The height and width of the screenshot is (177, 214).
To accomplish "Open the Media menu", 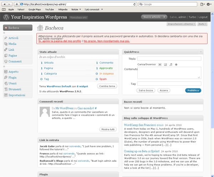I will click(x=12, y=44).
